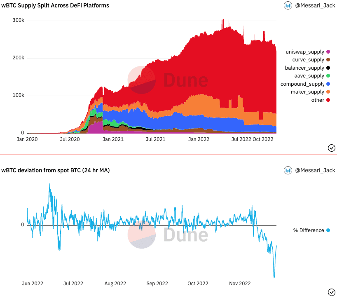This screenshot has height=296, width=337.
Task: Click the green aave_supply color dot
Action: click(x=328, y=76)
